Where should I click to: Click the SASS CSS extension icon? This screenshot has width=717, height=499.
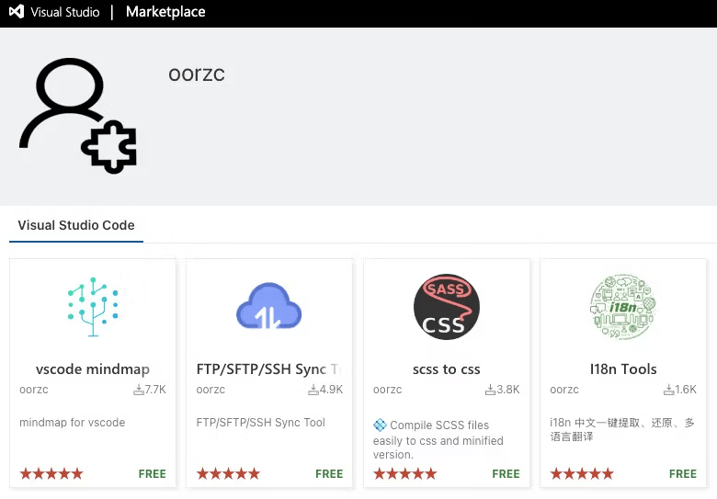[447, 307]
